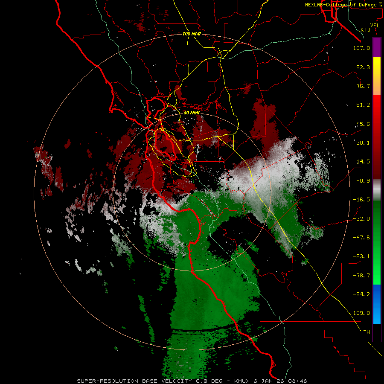The width and height of the screenshot is (384, 384).
Task: Pick the black TH segment of the color bar
Action: coord(377,332)
